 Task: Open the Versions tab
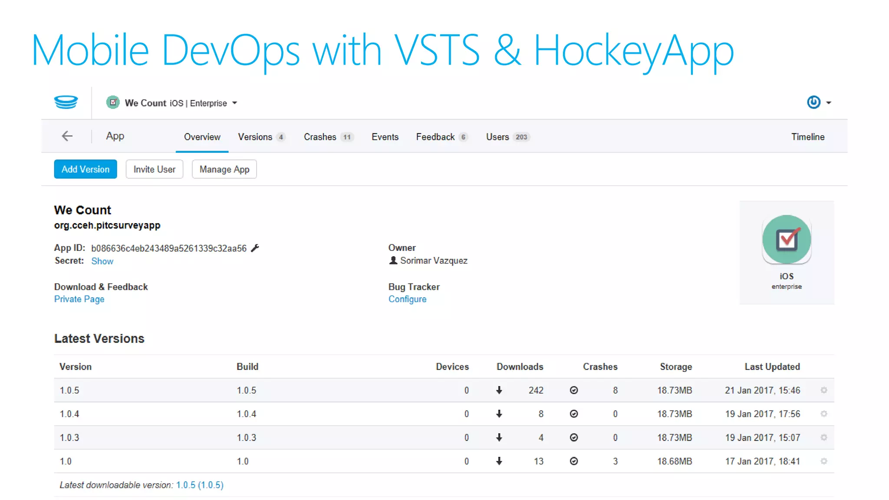pos(262,137)
